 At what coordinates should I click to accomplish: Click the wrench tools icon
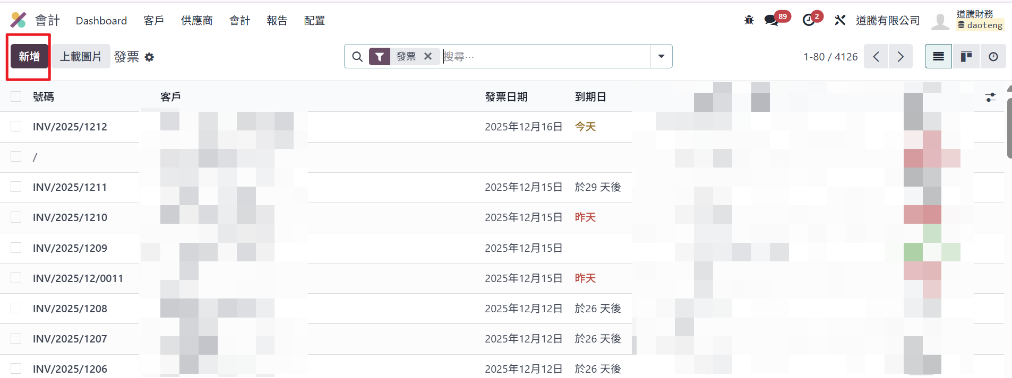840,20
